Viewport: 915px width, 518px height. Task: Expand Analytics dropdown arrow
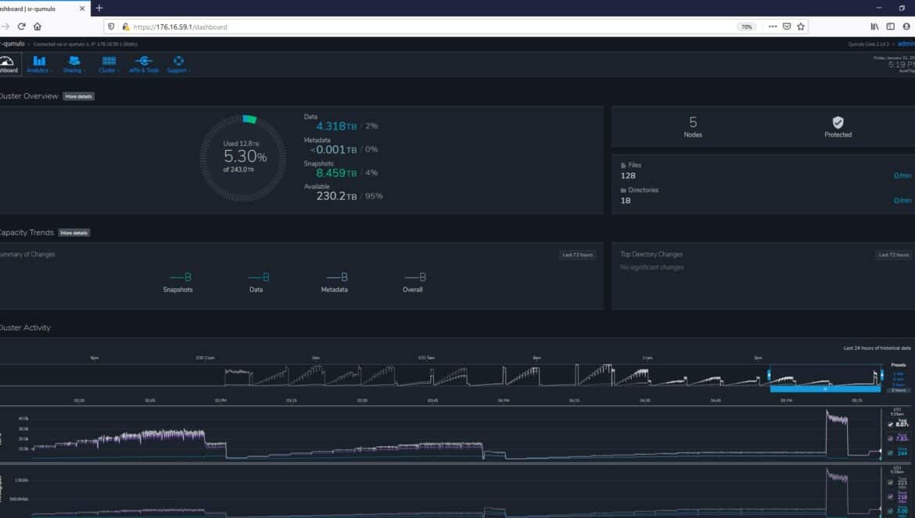(52, 70)
